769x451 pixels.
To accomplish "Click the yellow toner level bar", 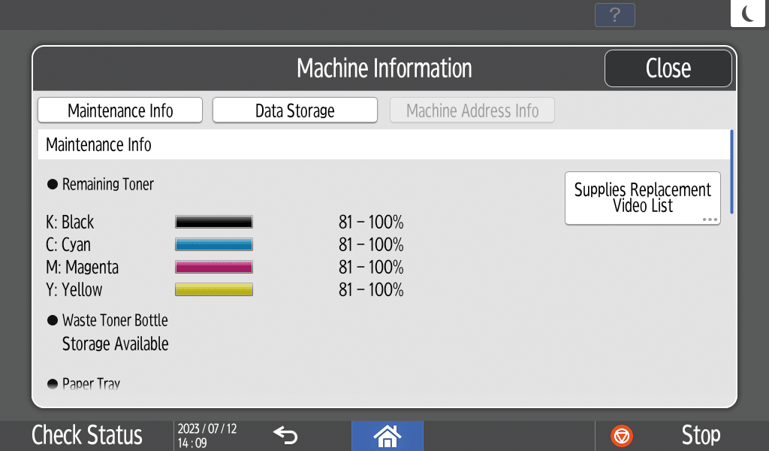I will [x=214, y=290].
